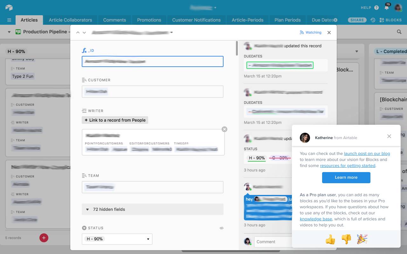
Task: Open the Blocks panel
Action: [390, 20]
